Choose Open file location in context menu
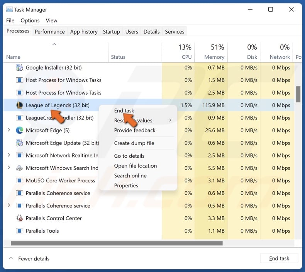The image size is (305, 272). [136, 166]
